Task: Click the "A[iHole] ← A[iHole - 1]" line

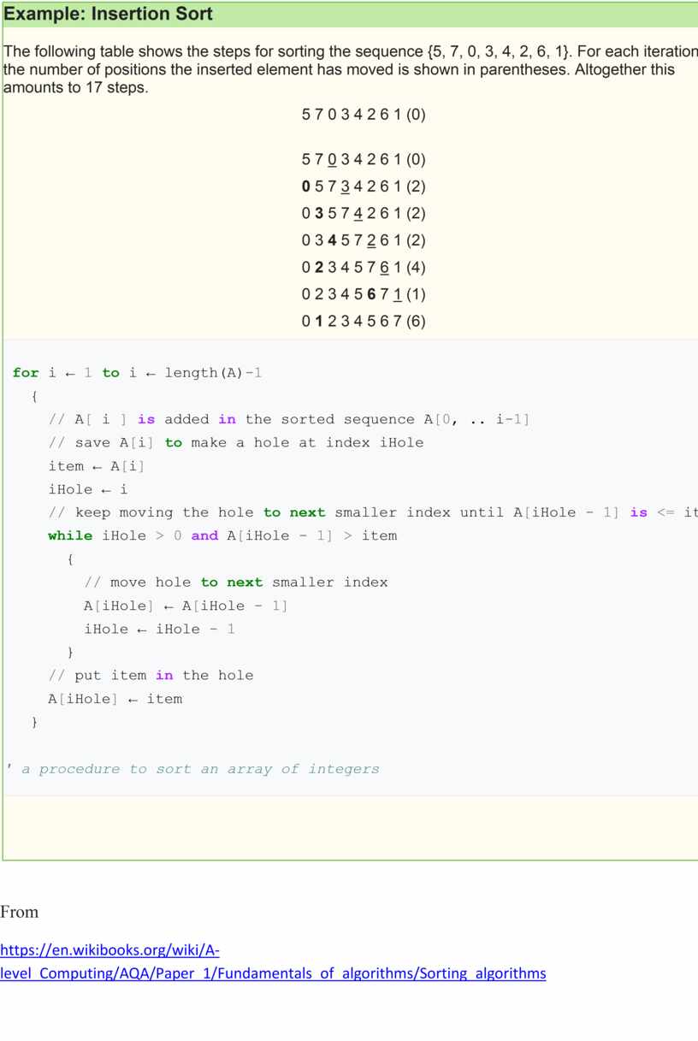Action: click(186, 606)
